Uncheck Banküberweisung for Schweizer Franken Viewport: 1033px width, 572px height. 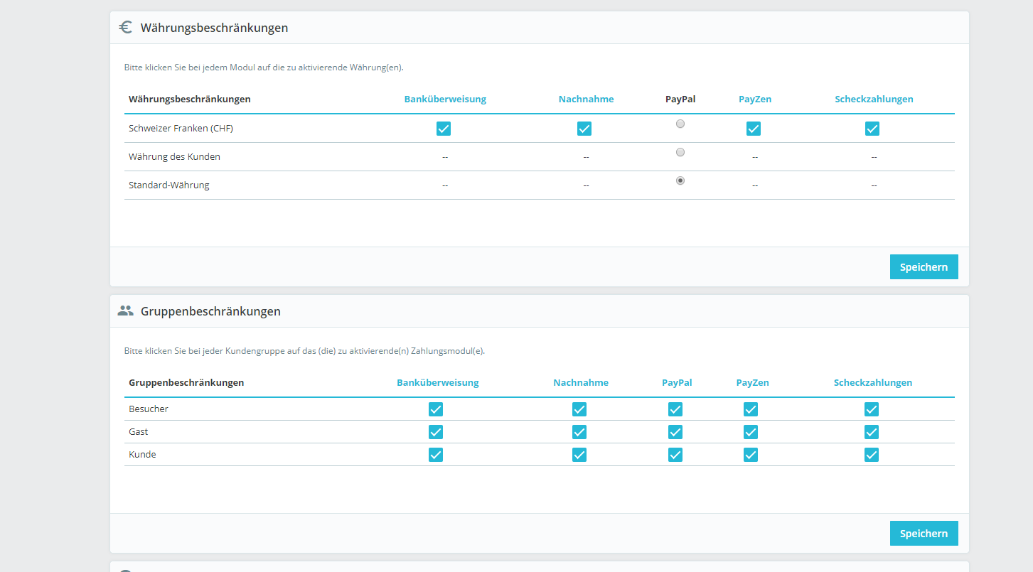444,129
